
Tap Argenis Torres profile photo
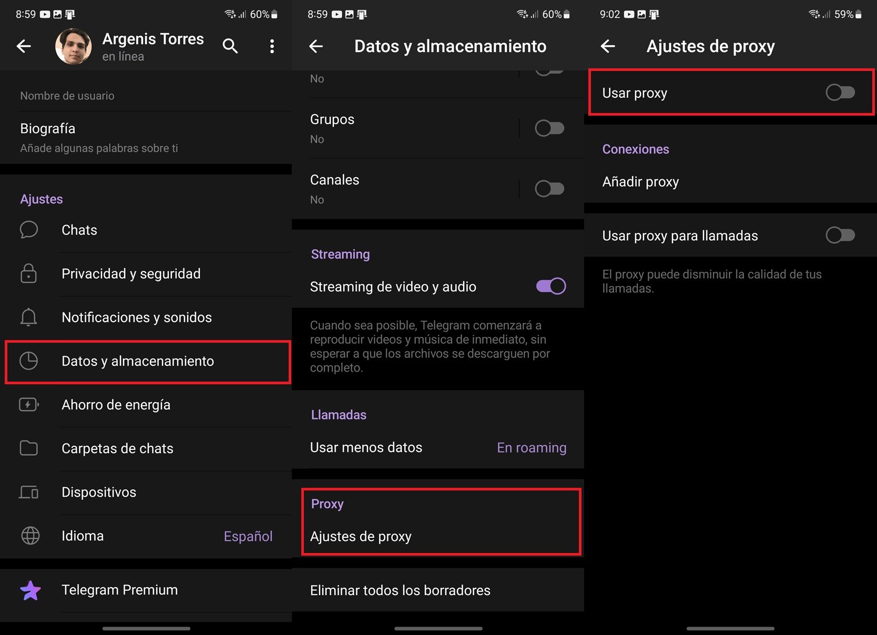[73, 46]
